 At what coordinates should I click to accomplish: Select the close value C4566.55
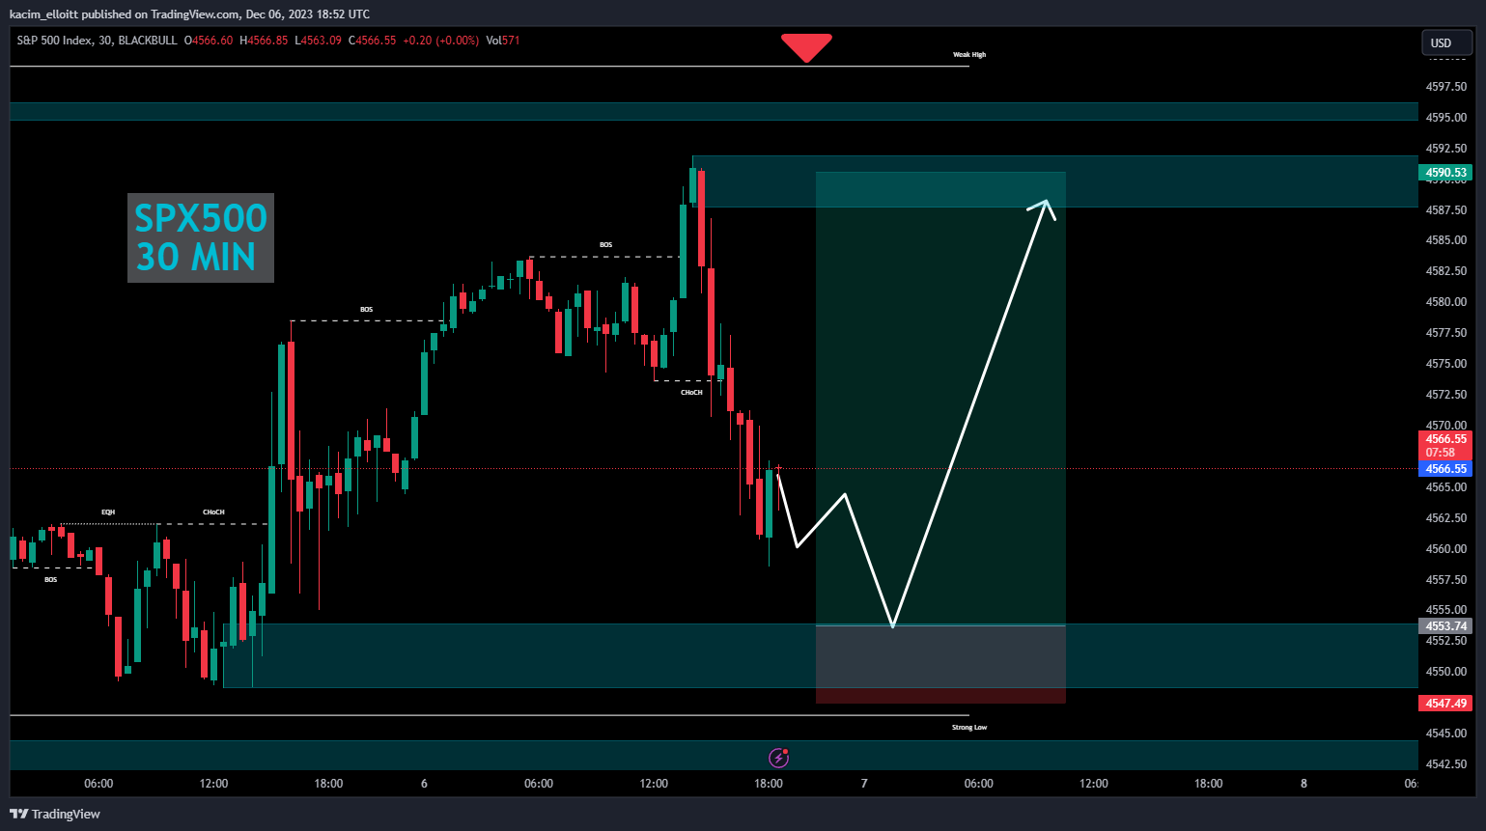click(372, 41)
